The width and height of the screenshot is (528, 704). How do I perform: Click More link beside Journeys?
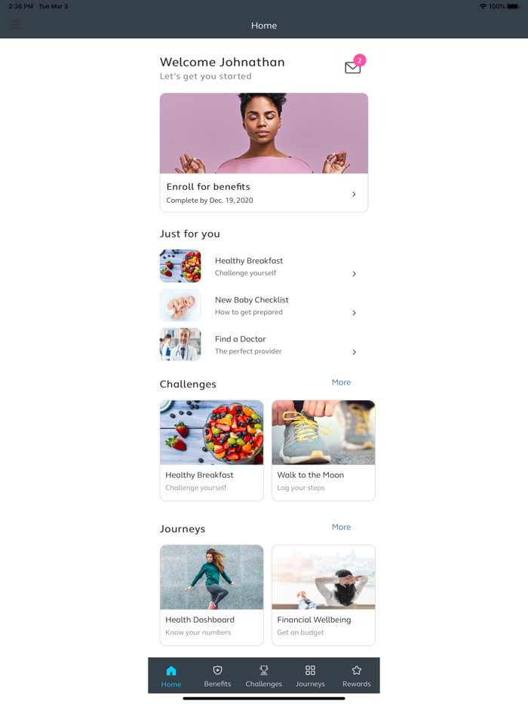click(342, 527)
